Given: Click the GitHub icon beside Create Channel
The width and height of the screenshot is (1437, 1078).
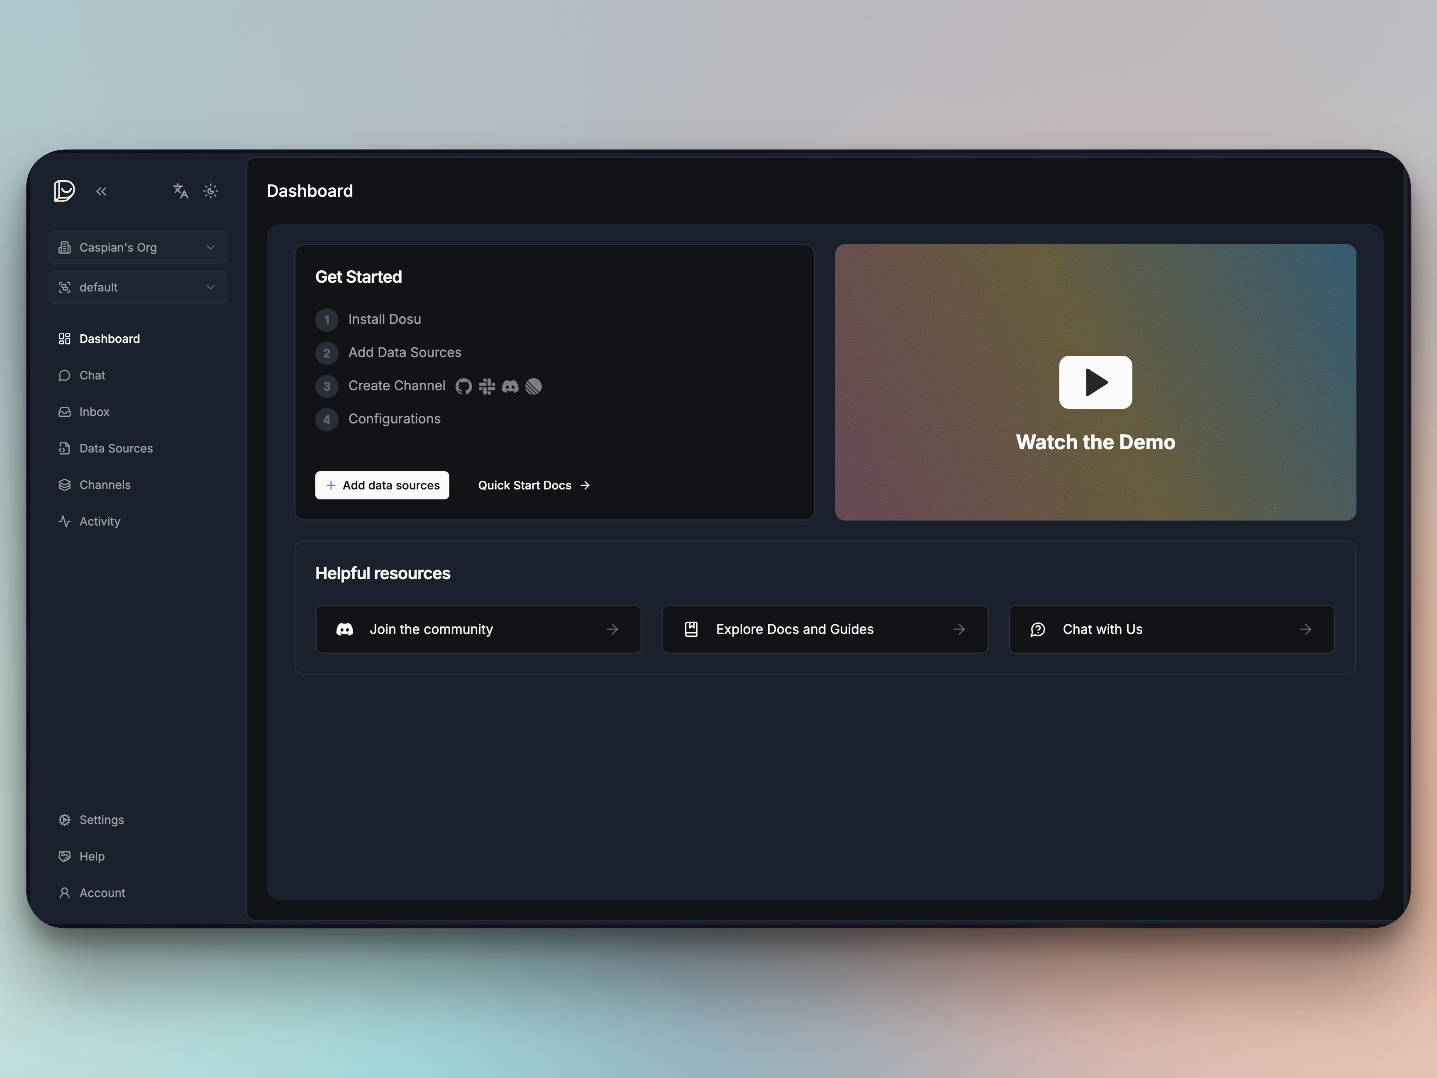Looking at the screenshot, I should pyautogui.click(x=463, y=386).
